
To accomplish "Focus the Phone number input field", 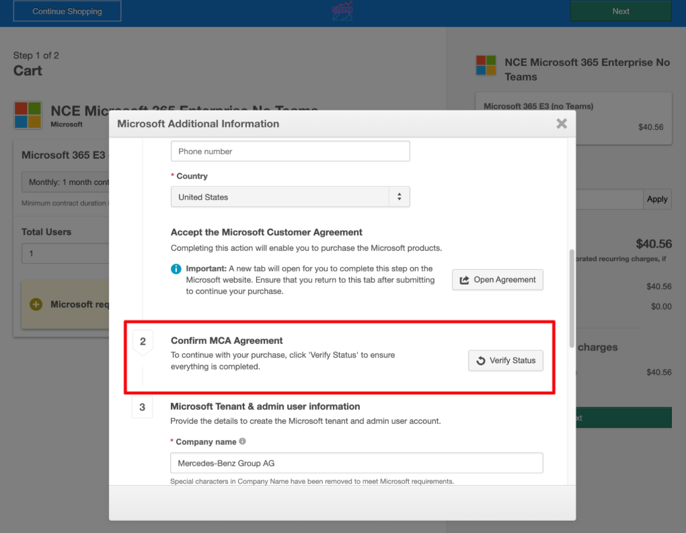I will coord(290,151).
